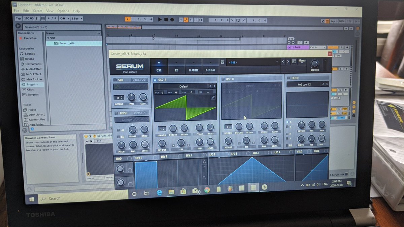Screen dimensions: 404x227
Task: Select previous filter type arrow
Action: pos(323,84)
